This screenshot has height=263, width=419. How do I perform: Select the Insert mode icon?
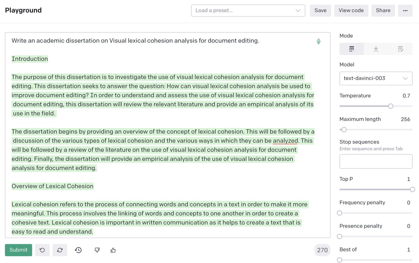pos(376,49)
